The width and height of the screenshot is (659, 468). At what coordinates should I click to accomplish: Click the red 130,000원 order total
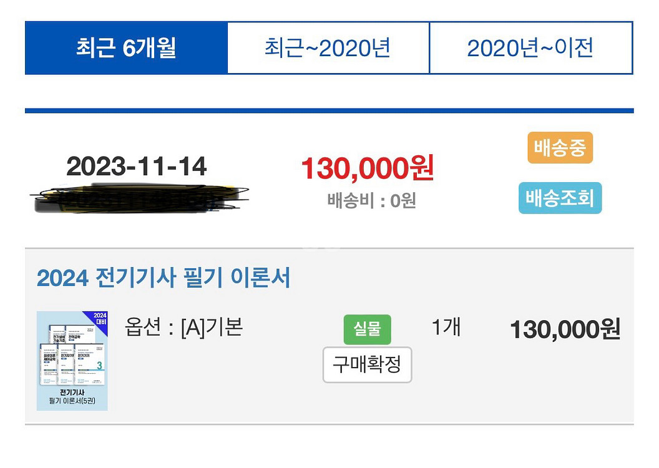tap(367, 168)
